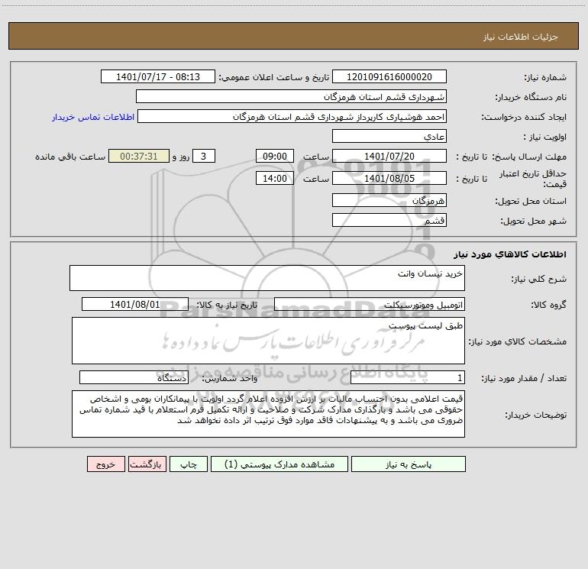Click remaining time countdown 00:37:31
Viewport: 588px width, 569px height.
139,156
